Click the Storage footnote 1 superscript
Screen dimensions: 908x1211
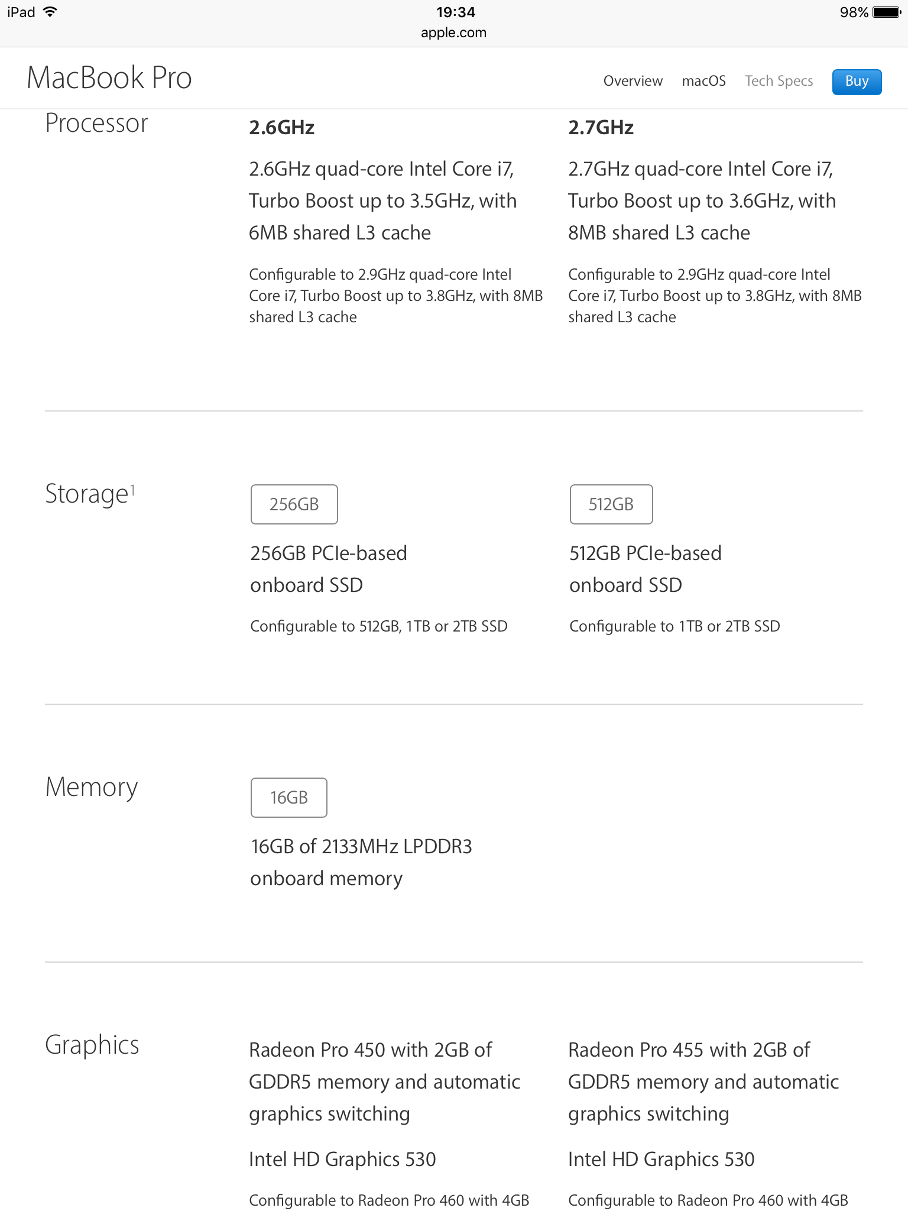point(133,489)
